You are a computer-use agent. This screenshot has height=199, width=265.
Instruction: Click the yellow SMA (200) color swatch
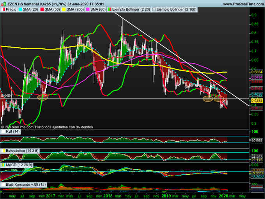tap(64, 9)
